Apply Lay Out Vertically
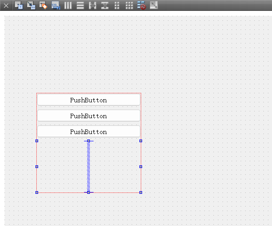 80,5
